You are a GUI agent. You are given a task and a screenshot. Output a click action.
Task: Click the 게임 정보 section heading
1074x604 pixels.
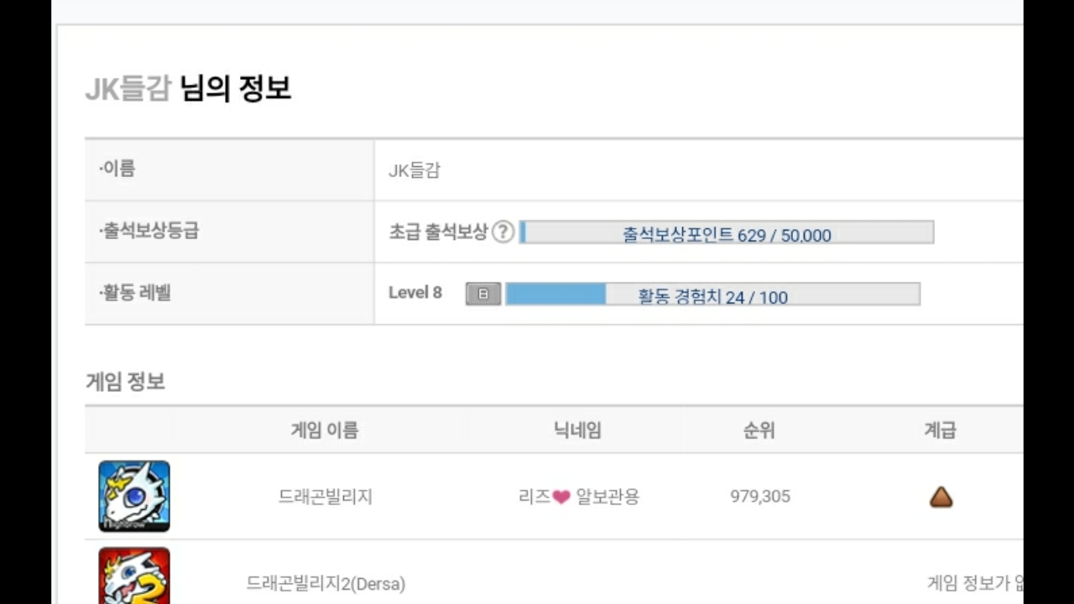(125, 382)
